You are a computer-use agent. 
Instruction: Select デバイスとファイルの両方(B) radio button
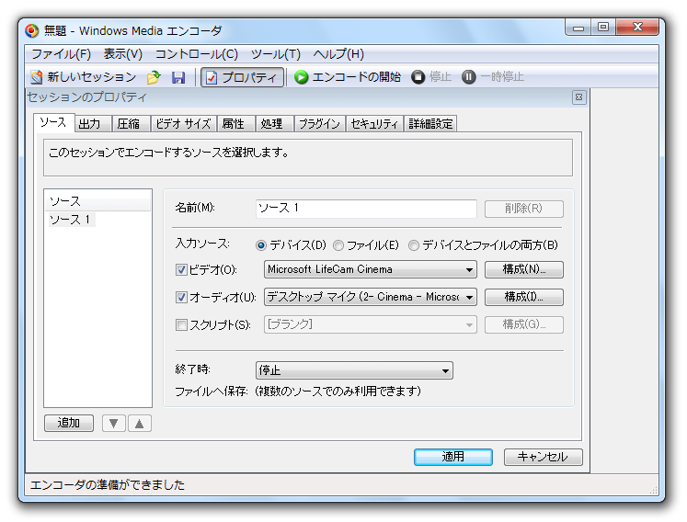point(414,245)
